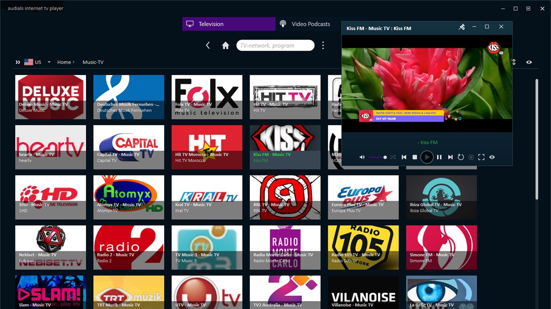Unpin the Kiss FM player window
Viewport: 551px width, 309px height.
(x=462, y=27)
